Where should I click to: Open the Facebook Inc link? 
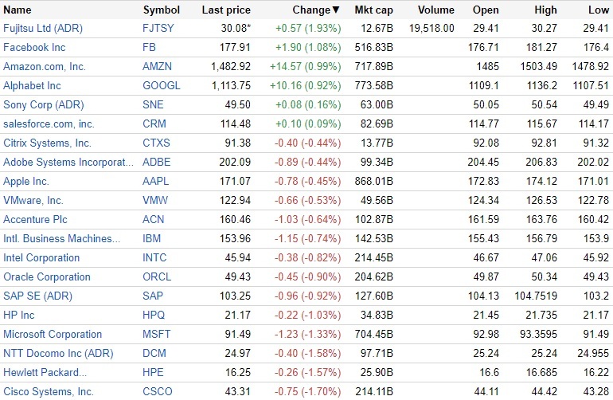pos(34,48)
